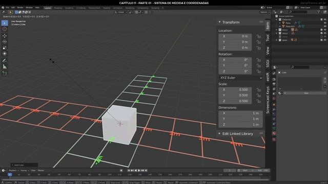
Task: Jump to the timeline end frame
Action: tap(146, 170)
